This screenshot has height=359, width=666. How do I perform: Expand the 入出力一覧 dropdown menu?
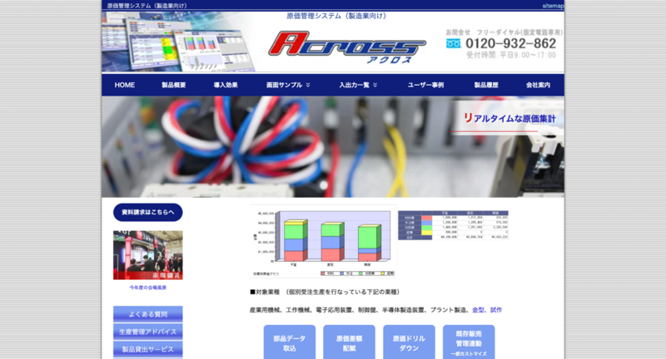point(357,86)
